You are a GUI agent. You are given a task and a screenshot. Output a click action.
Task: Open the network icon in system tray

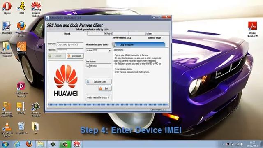pyautogui.click(x=238, y=144)
